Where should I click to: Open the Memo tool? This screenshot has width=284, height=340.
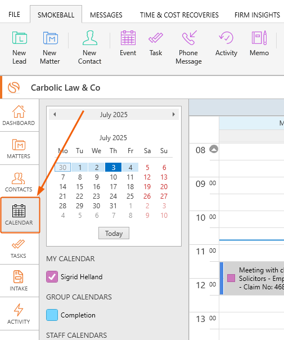(x=259, y=43)
